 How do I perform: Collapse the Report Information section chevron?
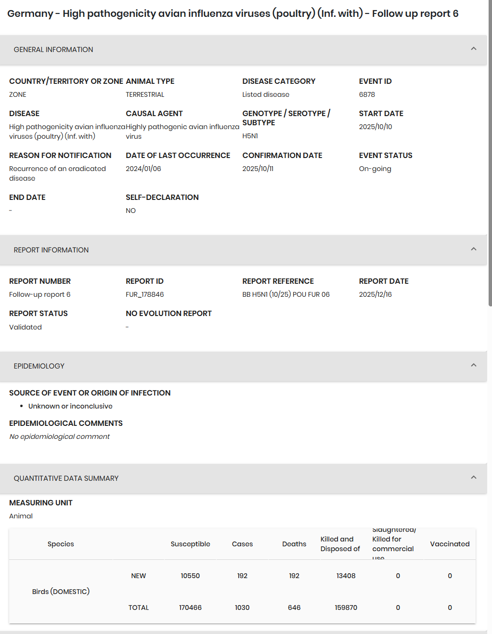pyautogui.click(x=474, y=249)
